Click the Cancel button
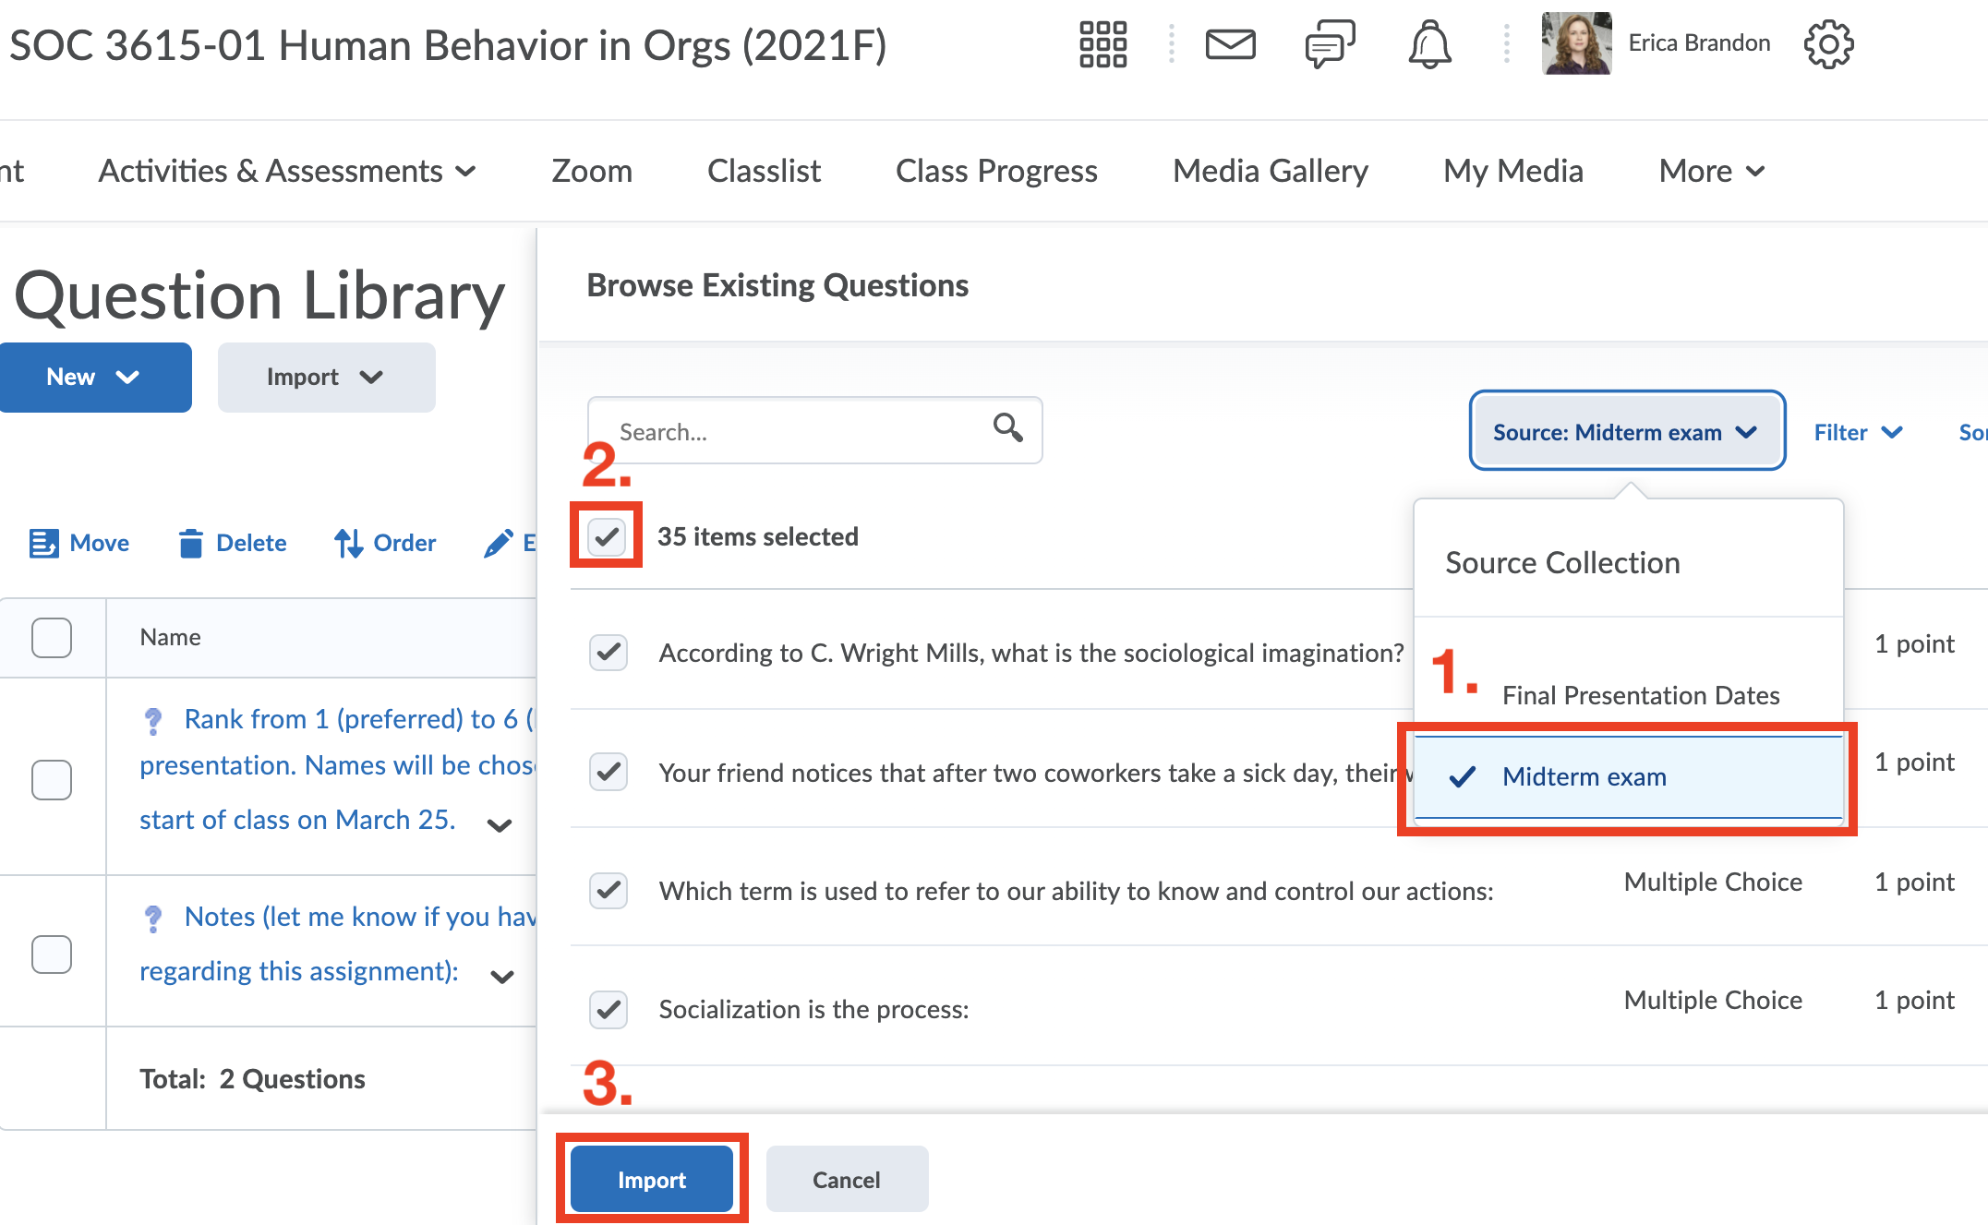1988x1225 pixels. click(x=846, y=1179)
